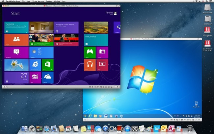The width and height of the screenshot is (214, 134).
Task: Open the Facebook notification tile
Action: pyautogui.click(x=16, y=27)
